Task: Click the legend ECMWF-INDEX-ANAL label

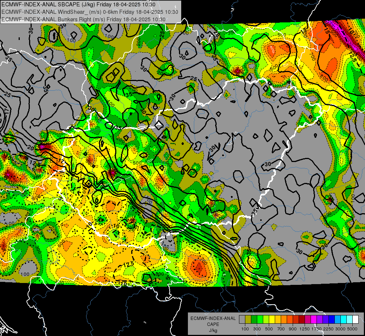Action: 213,318
